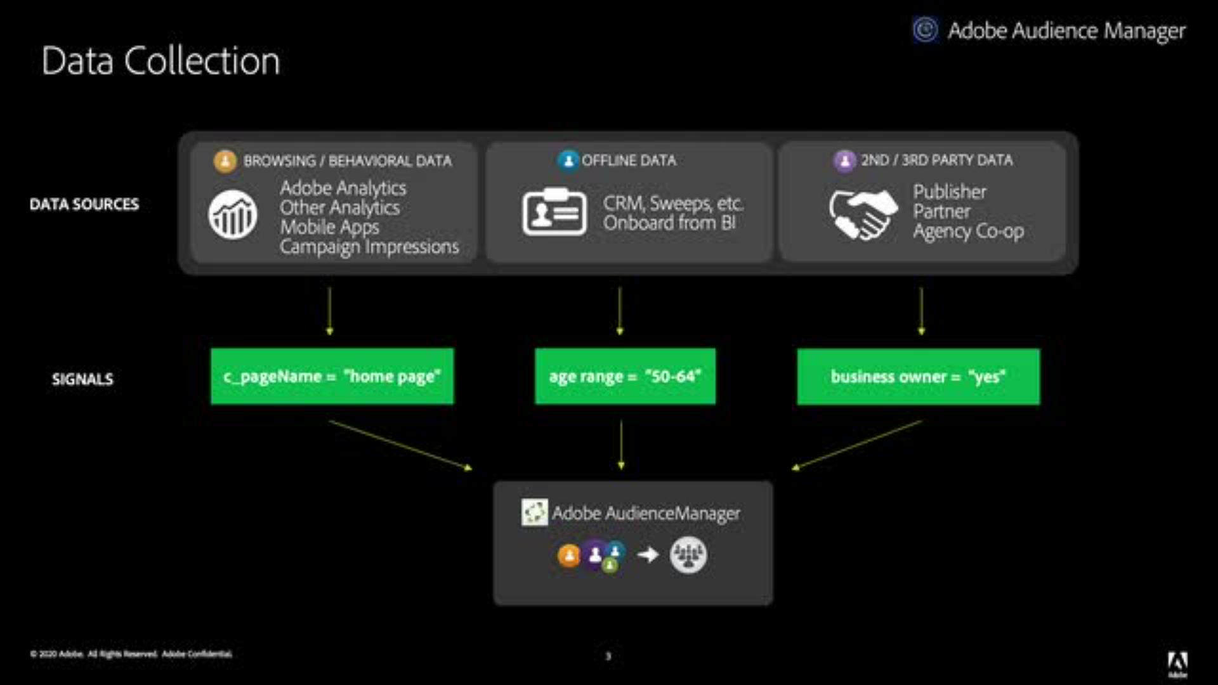This screenshot has height=685, width=1218.
Task: Click green AudienceManager square logo icon
Action: coord(534,512)
